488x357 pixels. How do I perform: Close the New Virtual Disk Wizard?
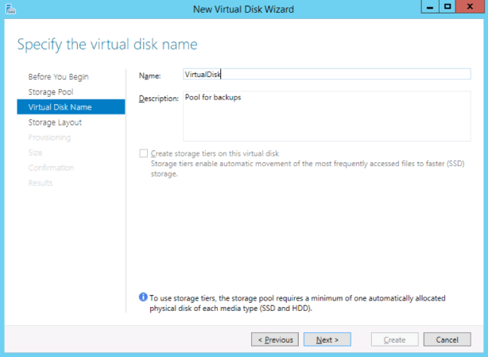coord(471,7)
